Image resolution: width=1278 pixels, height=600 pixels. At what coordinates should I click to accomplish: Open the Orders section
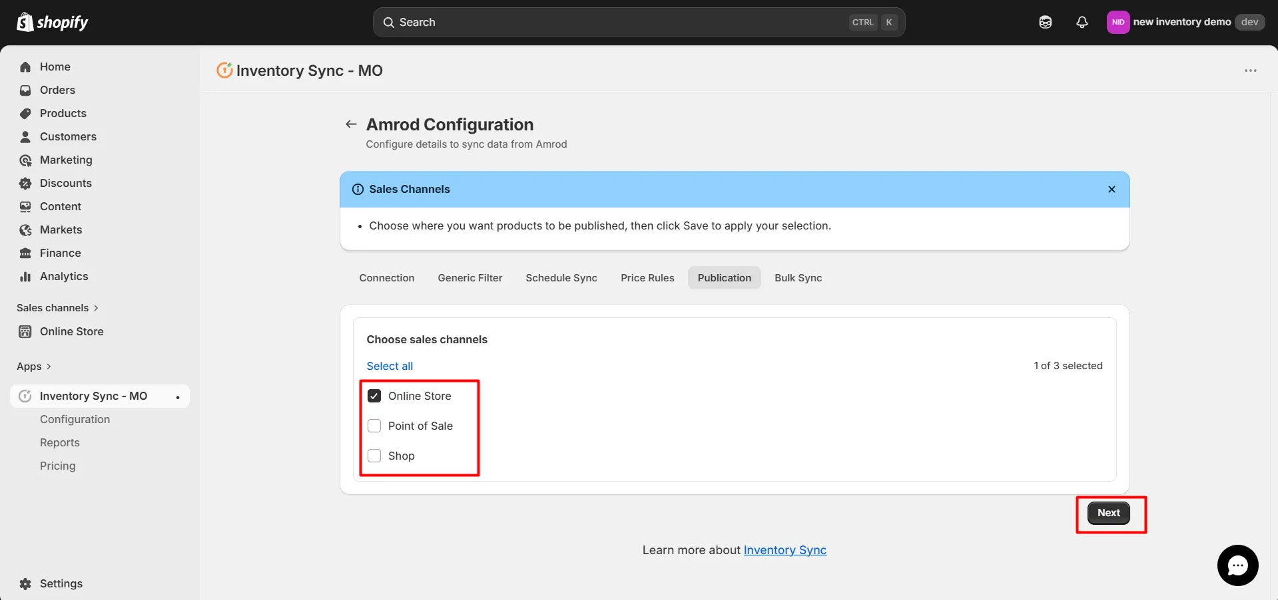[x=57, y=90]
